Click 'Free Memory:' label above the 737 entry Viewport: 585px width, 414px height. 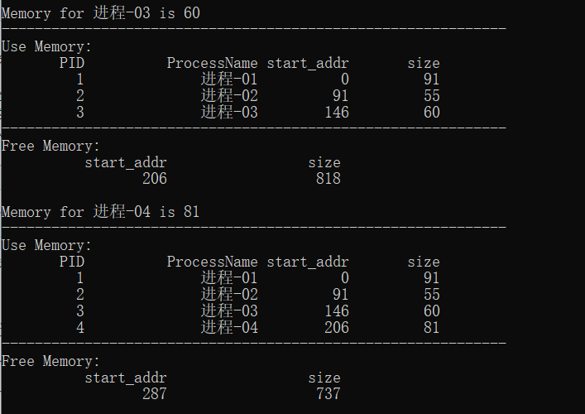[x=50, y=361]
